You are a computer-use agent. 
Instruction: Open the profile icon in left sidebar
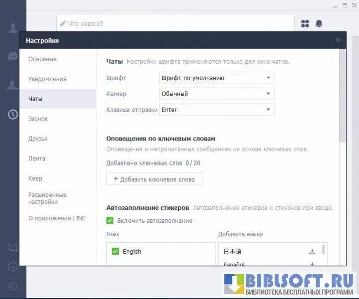[13, 28]
